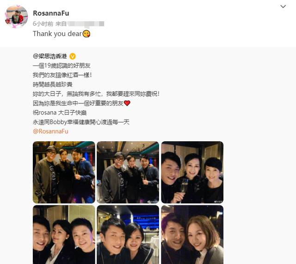Click the line 祝rosana 大日子快樂
Viewport: 296px width, 264px height.
(x=60, y=113)
